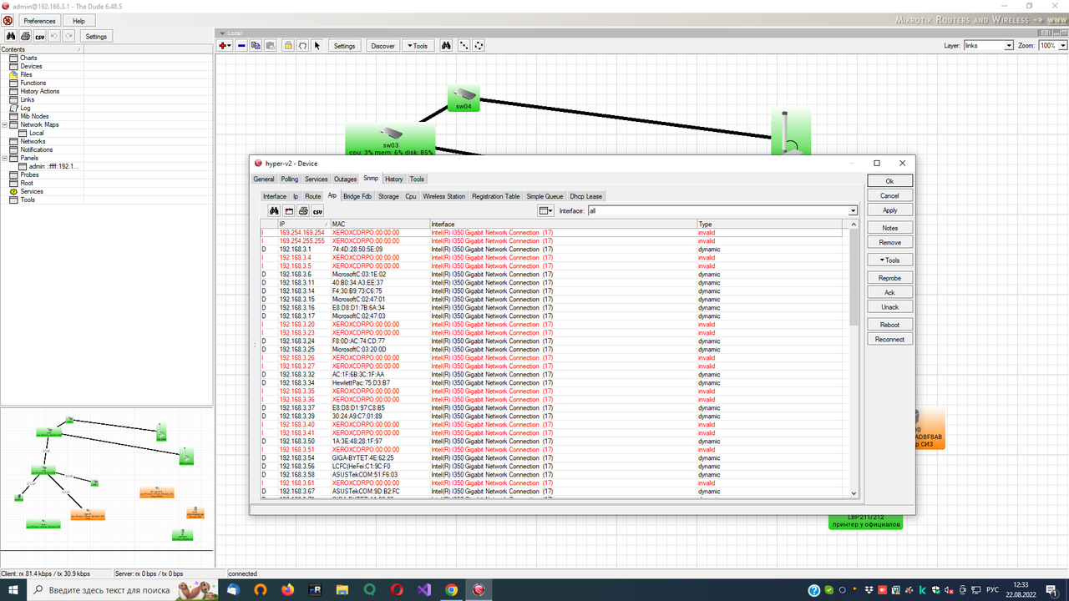Image resolution: width=1069 pixels, height=601 pixels.
Task: Click the blue minus Remove icon on map toolbar
Action: 241,46
